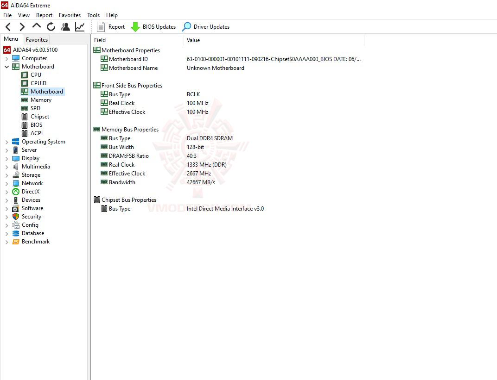
Task: Select the Motherboard ID row
Action: (x=129, y=59)
